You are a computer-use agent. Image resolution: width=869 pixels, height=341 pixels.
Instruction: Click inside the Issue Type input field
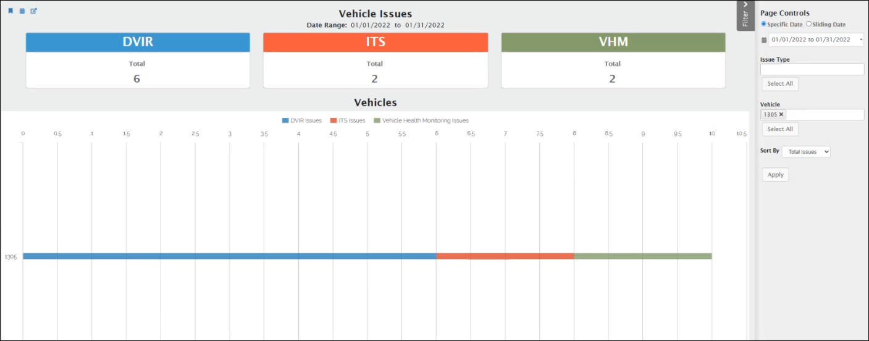(812, 69)
